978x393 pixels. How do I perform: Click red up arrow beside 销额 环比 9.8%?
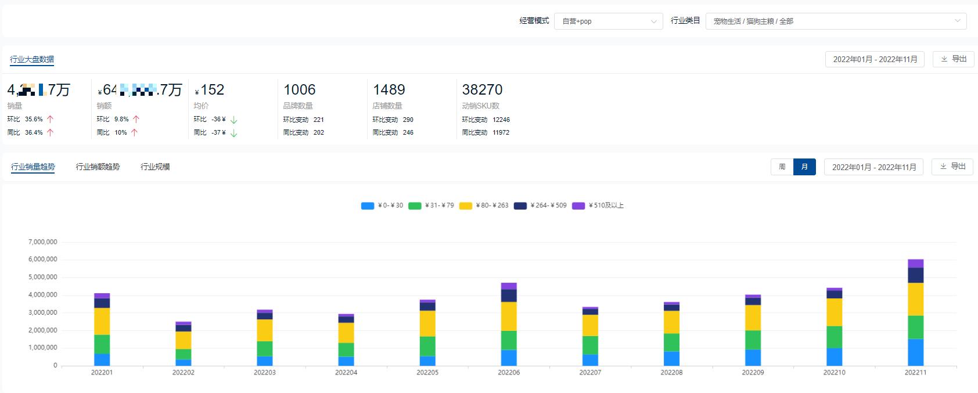pyautogui.click(x=136, y=119)
